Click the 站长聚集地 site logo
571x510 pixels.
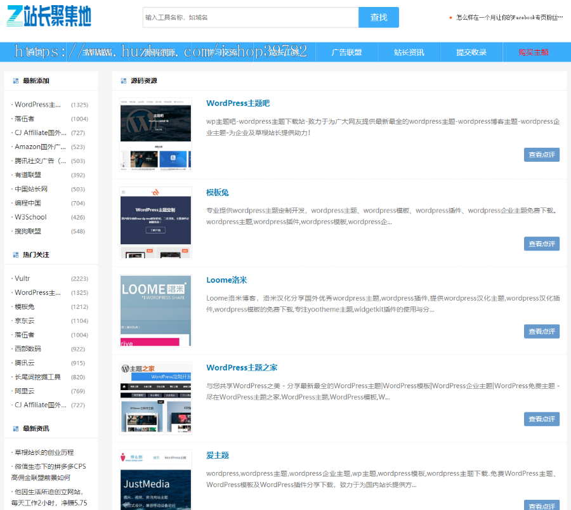click(49, 16)
